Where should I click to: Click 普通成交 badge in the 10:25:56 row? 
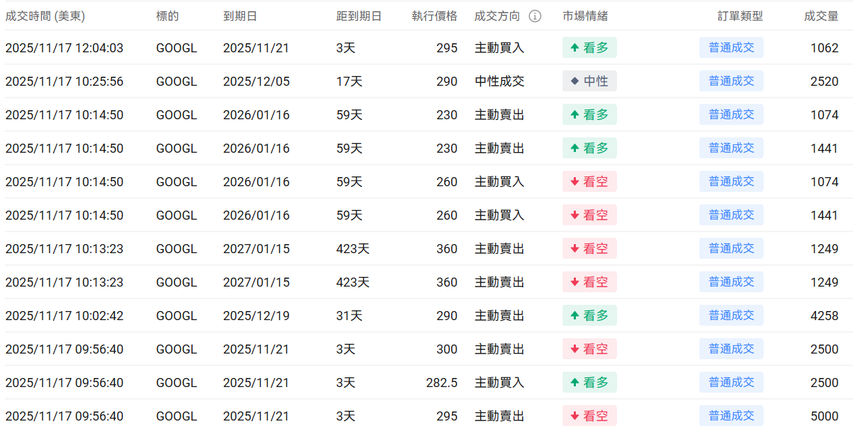coord(731,82)
